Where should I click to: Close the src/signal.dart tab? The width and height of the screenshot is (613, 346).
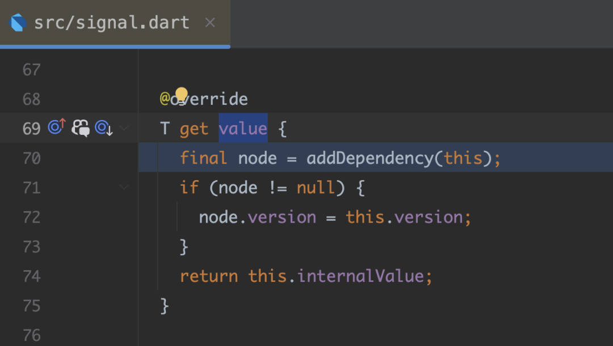(210, 23)
